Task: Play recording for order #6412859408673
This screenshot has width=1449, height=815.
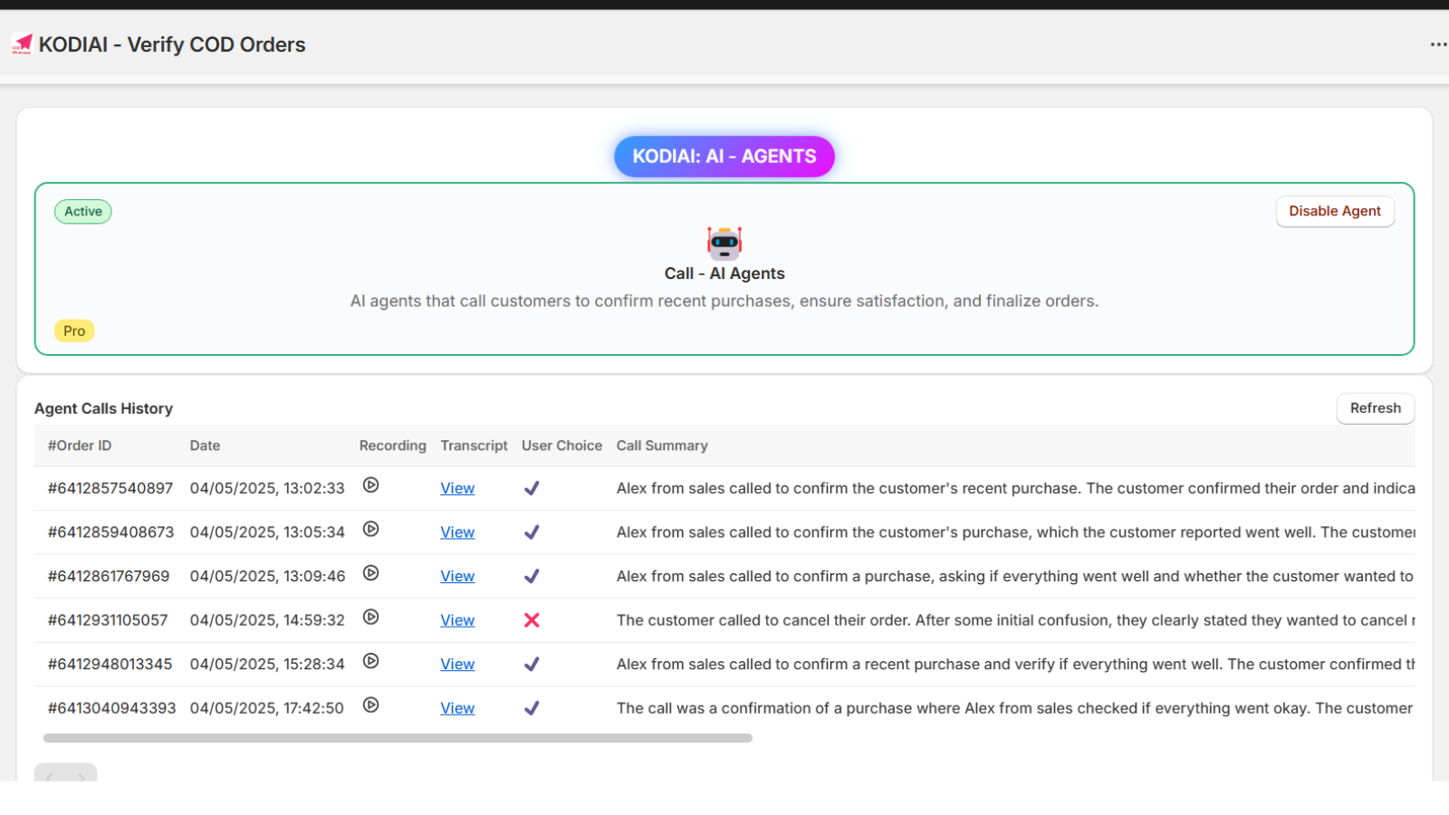Action: pyautogui.click(x=370, y=529)
